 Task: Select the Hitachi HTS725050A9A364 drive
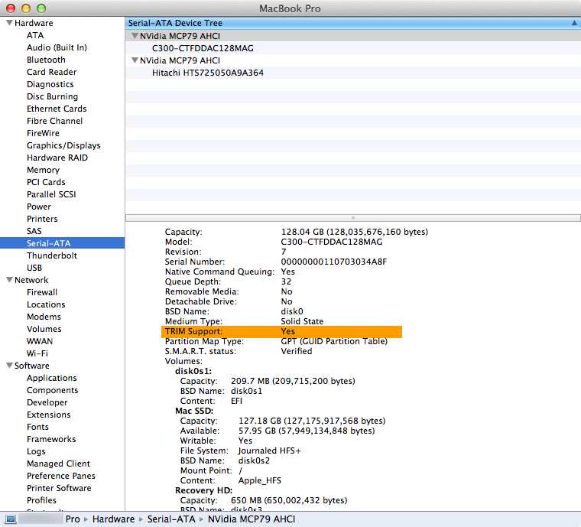click(x=208, y=73)
